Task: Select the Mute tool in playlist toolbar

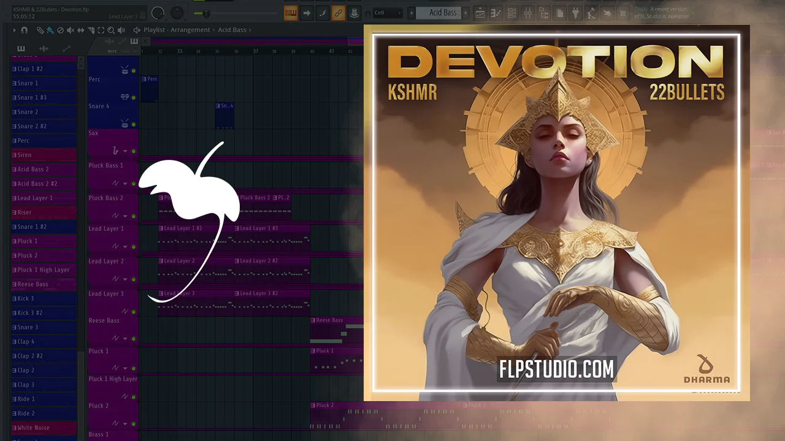Action: tap(70, 30)
